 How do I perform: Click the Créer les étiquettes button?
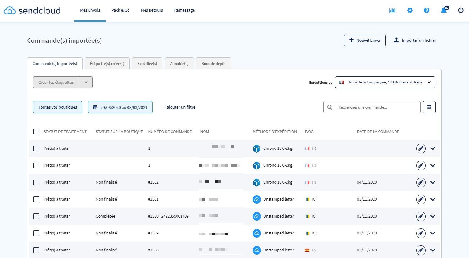56,82
